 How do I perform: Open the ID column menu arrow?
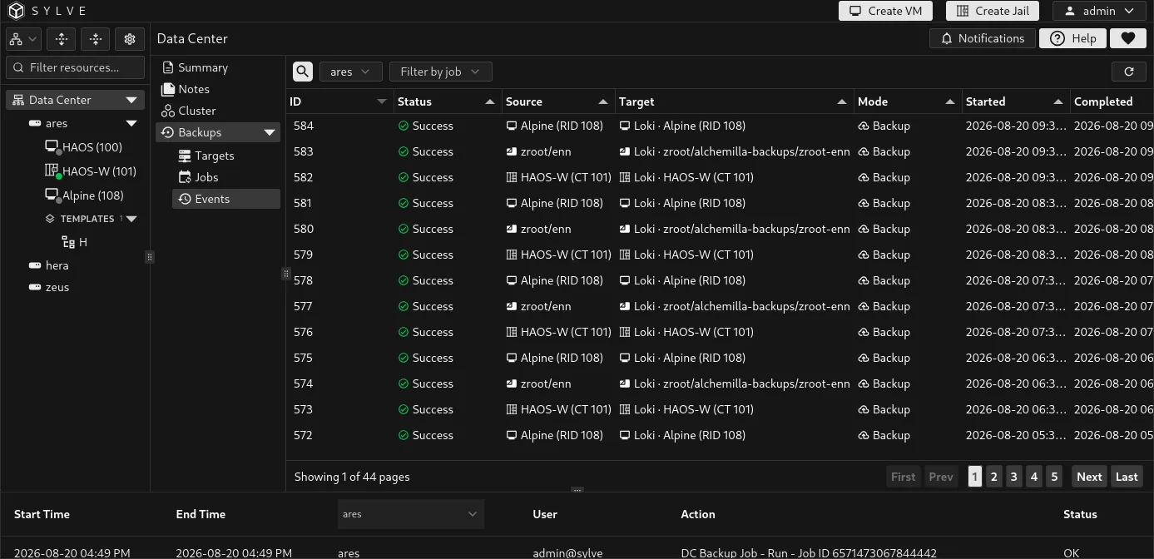click(382, 101)
